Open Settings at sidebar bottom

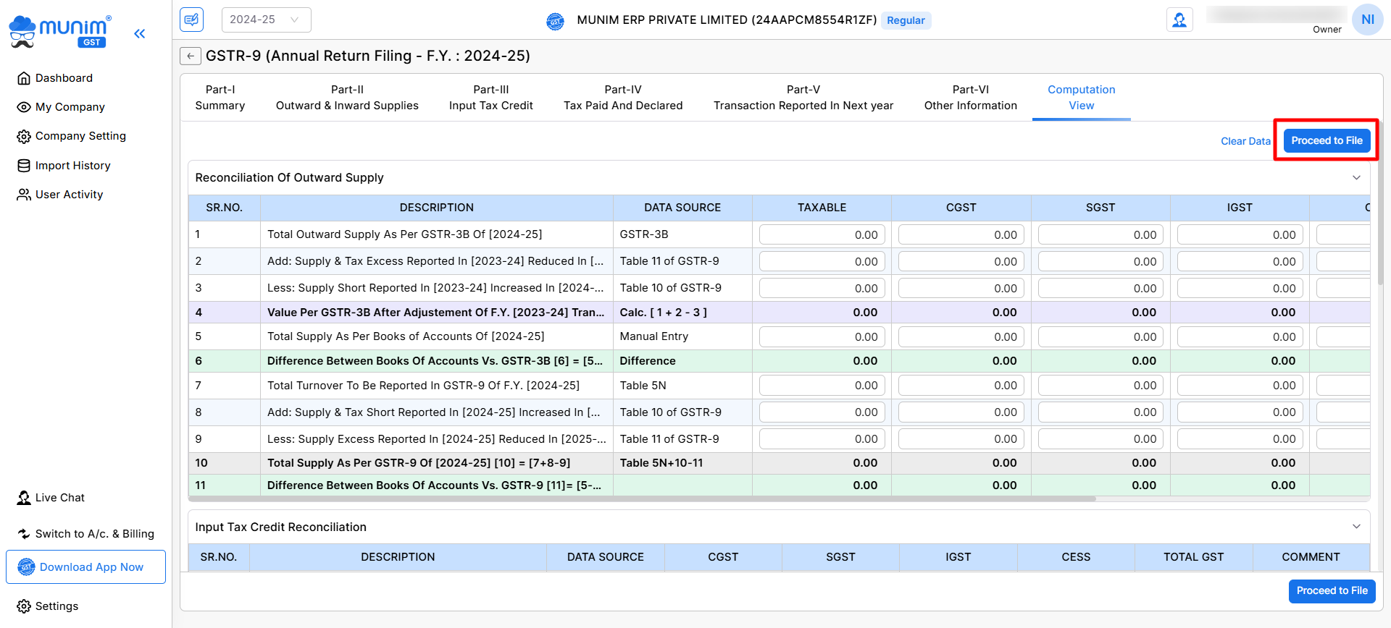[x=48, y=606]
